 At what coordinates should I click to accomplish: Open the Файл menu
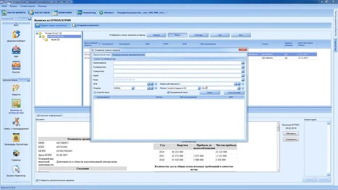tap(4, 6)
